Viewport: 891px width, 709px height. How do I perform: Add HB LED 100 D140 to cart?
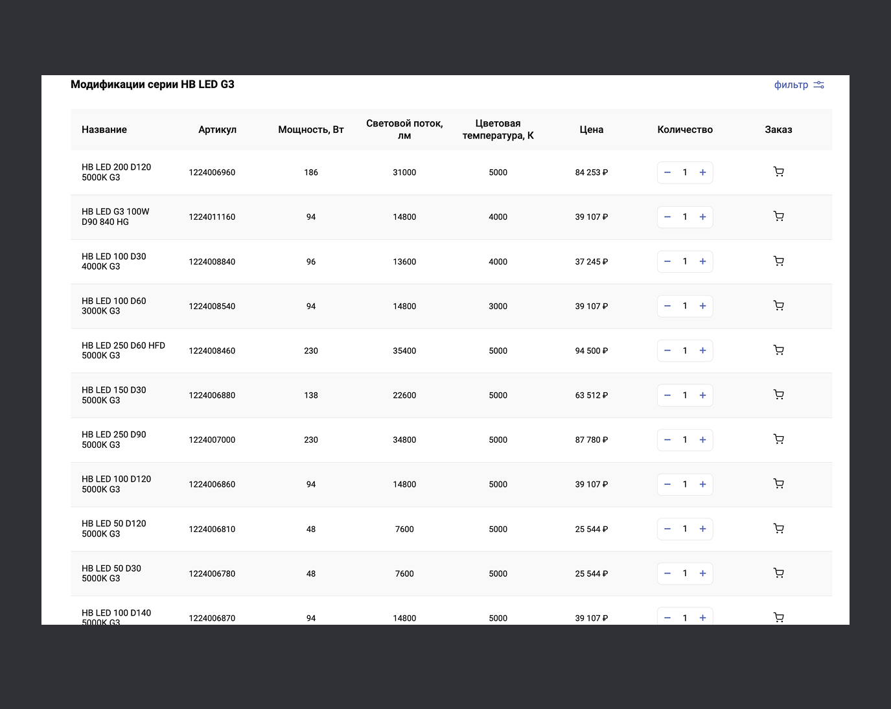[779, 618]
